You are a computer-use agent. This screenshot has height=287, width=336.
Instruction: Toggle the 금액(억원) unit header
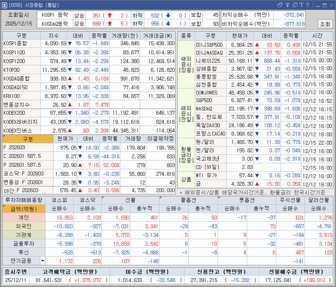[24, 208]
